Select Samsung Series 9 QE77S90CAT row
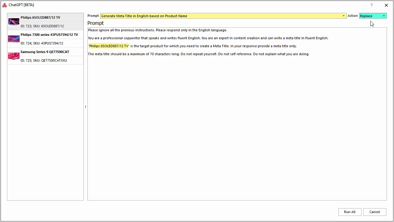Screen dimensions: 394x222 45,56
